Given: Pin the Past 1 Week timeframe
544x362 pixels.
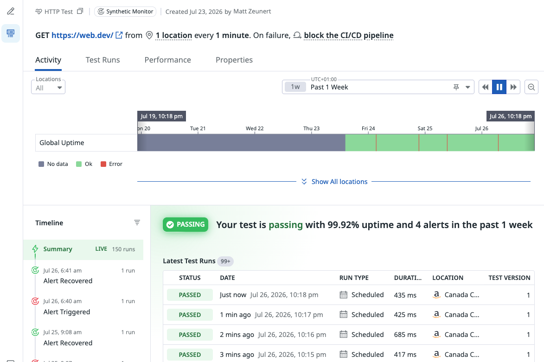Looking at the screenshot, I should tap(456, 87).
